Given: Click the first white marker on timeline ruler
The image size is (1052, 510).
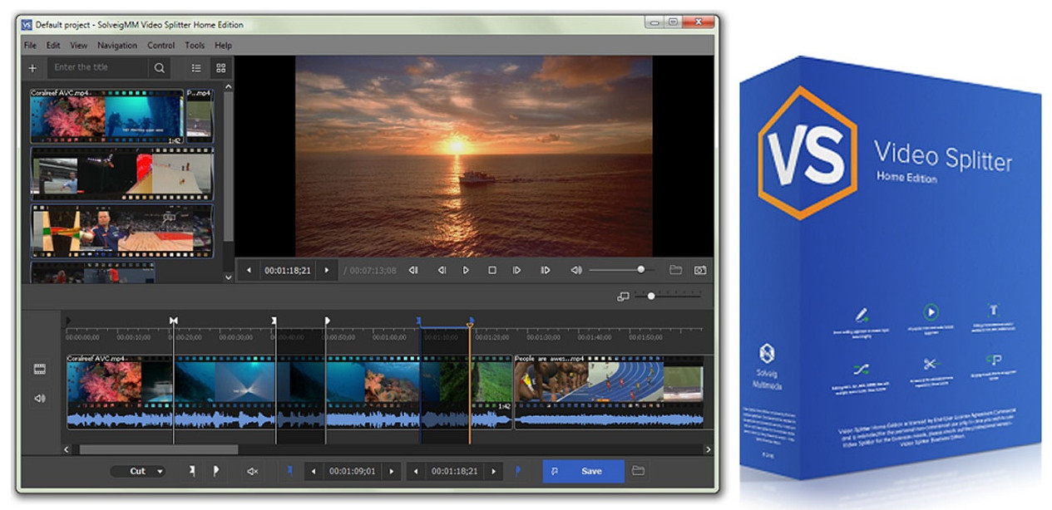Looking at the screenshot, I should pos(174,321).
